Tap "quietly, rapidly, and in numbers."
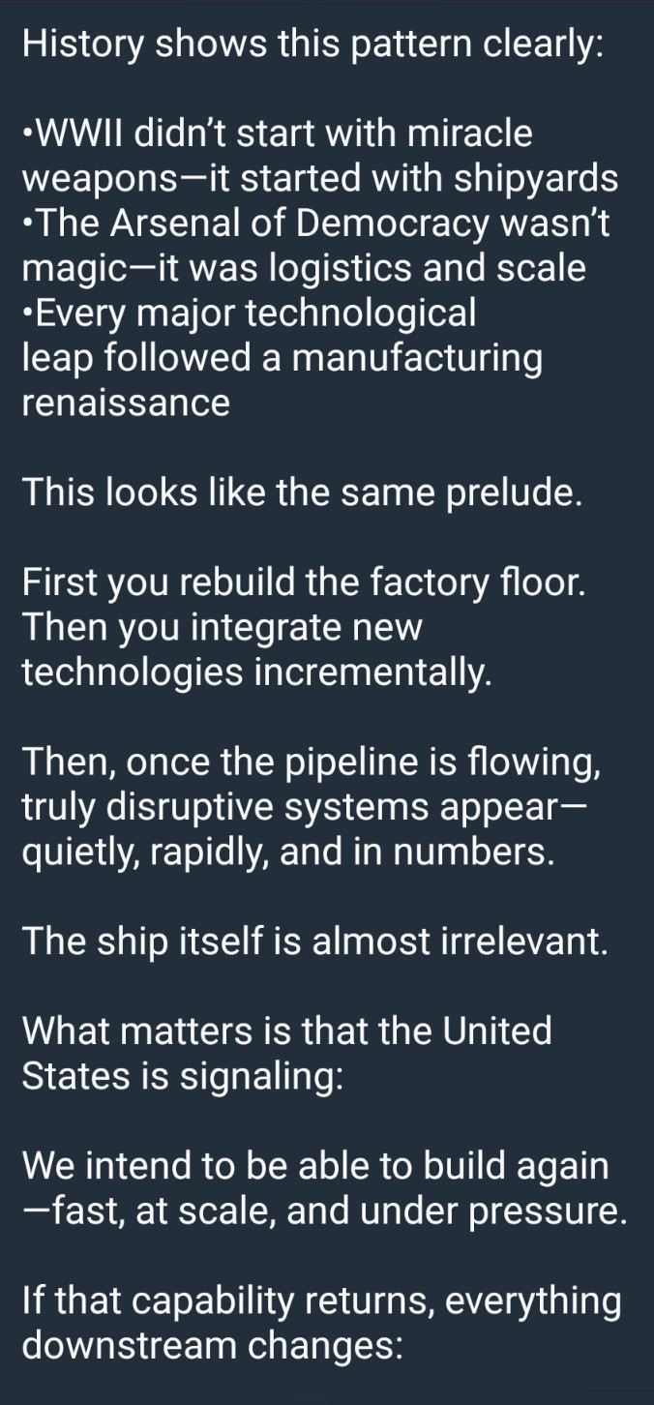 (x=288, y=851)
